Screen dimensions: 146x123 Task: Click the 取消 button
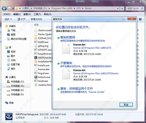pyautogui.click(x=126, y=105)
